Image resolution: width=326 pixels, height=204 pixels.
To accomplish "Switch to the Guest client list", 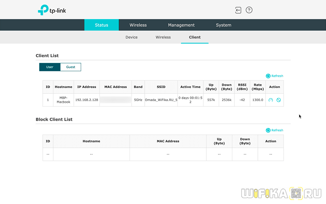I will (x=70, y=67).
